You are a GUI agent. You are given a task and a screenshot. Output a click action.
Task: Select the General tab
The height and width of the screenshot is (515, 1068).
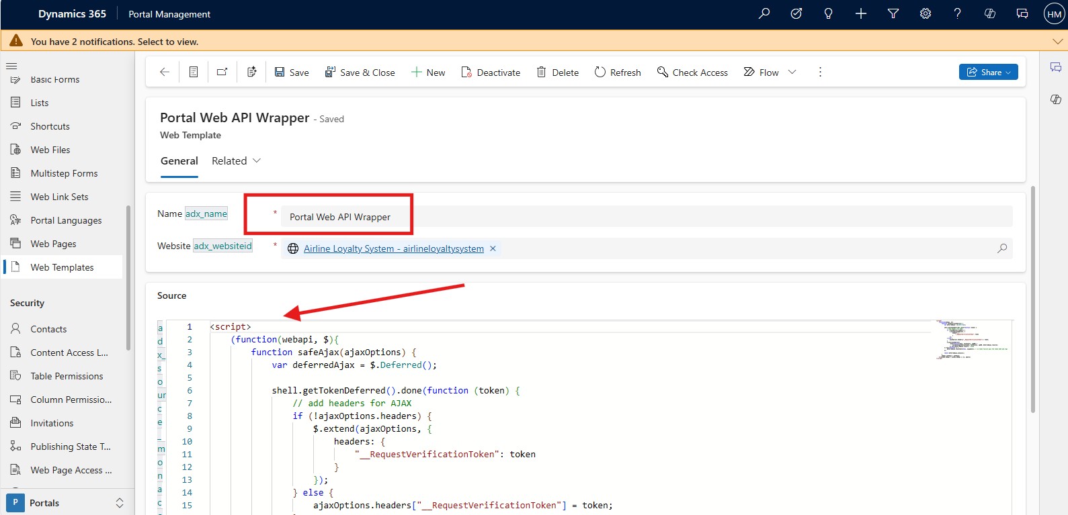click(x=179, y=161)
